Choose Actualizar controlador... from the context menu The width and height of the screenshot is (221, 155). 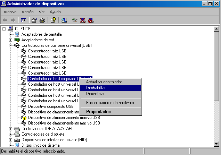(x=110, y=82)
